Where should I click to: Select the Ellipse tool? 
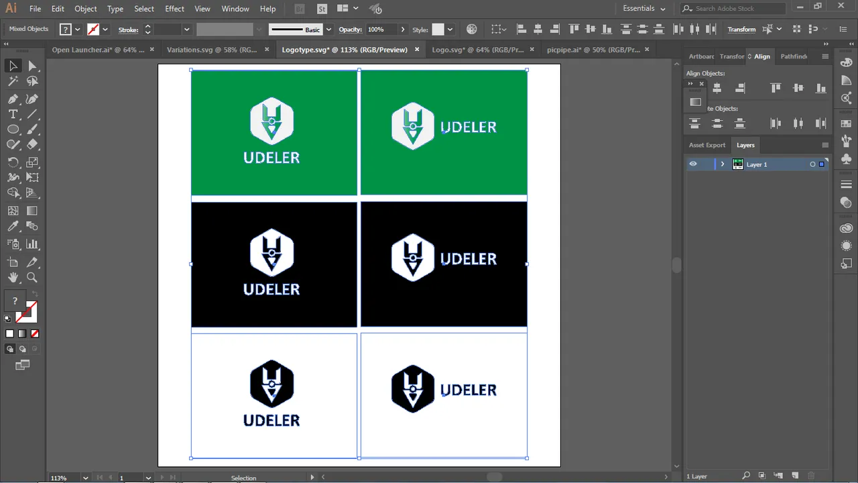point(13,130)
